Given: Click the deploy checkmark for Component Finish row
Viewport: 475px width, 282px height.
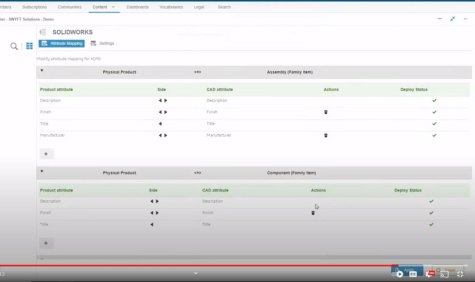Looking at the screenshot, I should click(431, 213).
